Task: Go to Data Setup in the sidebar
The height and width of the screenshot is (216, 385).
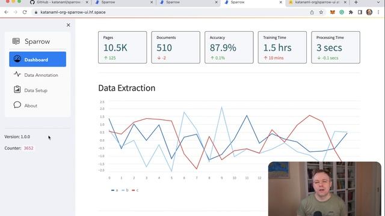Action: pyautogui.click(x=37, y=90)
